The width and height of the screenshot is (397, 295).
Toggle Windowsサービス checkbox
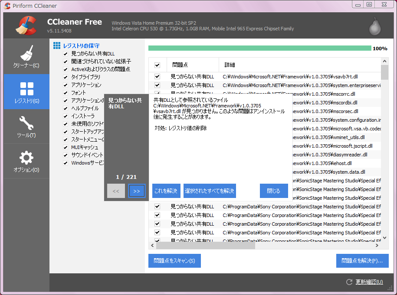point(66,163)
